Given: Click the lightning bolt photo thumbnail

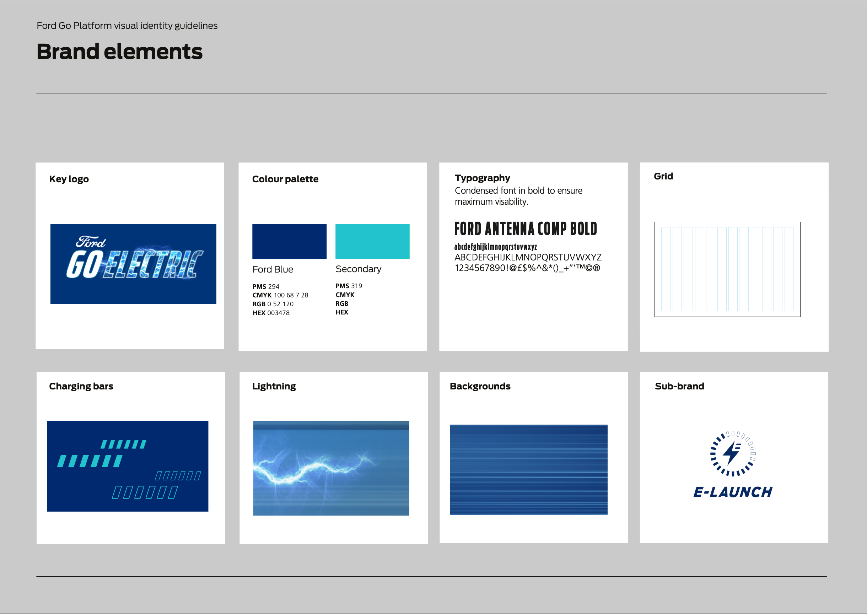Looking at the screenshot, I should click(x=331, y=468).
